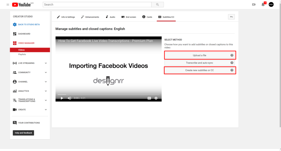Expand the Analytics section
Viewport: 281px width, 151px height.
[46, 91]
